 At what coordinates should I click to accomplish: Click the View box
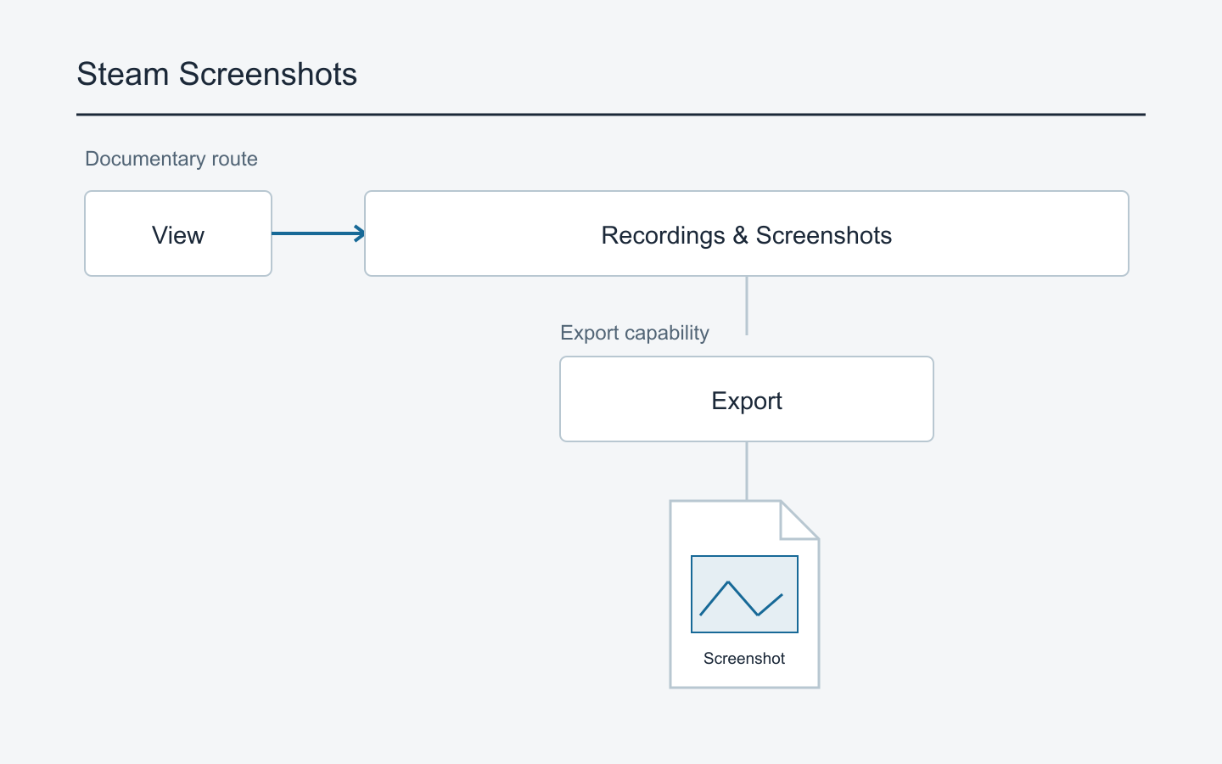[x=178, y=233]
